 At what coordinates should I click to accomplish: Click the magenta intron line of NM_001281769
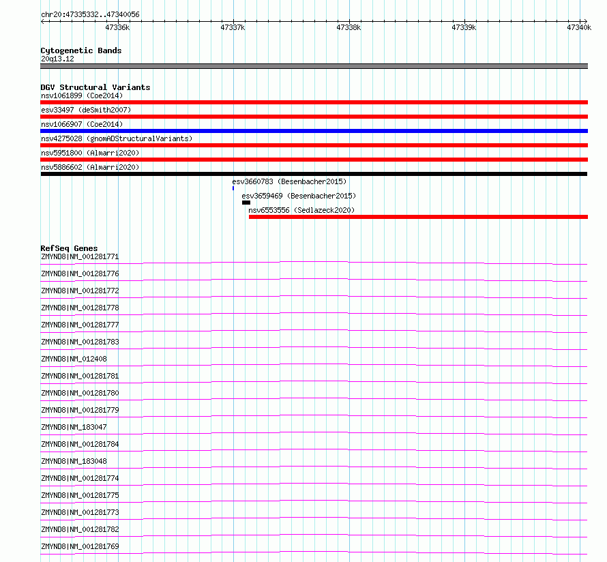[x=314, y=552]
